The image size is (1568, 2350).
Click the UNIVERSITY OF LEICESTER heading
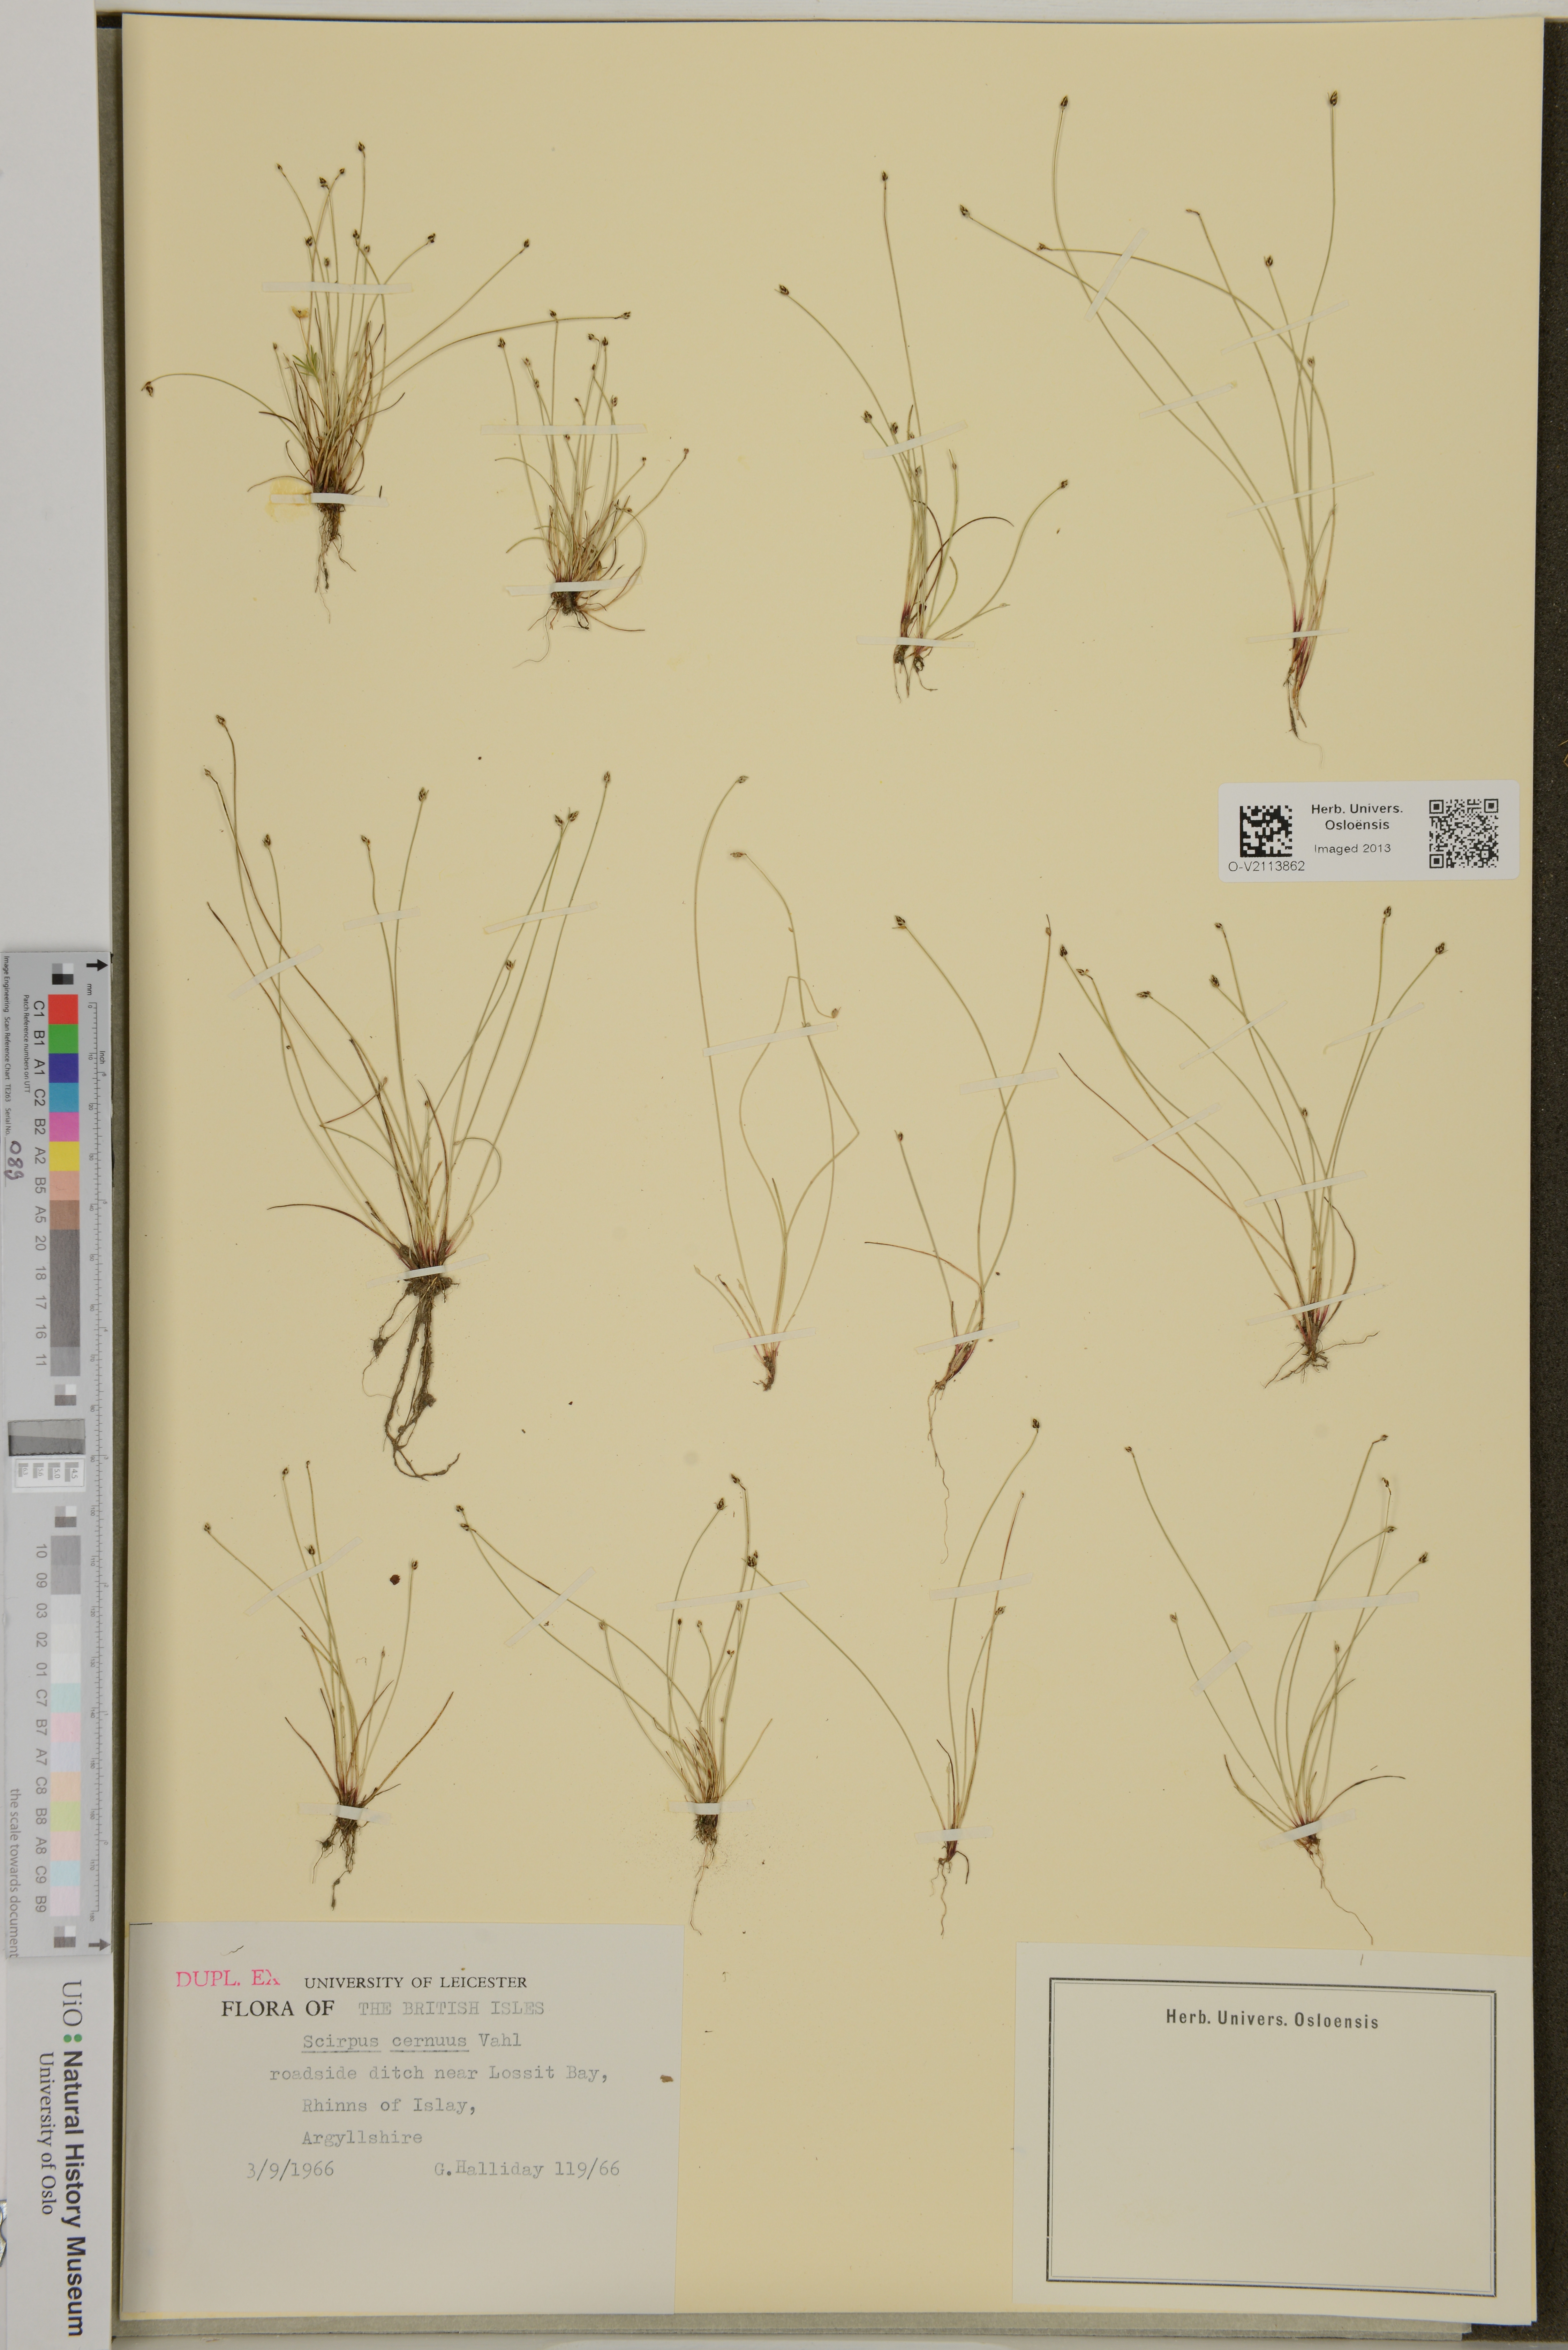click(x=415, y=1982)
